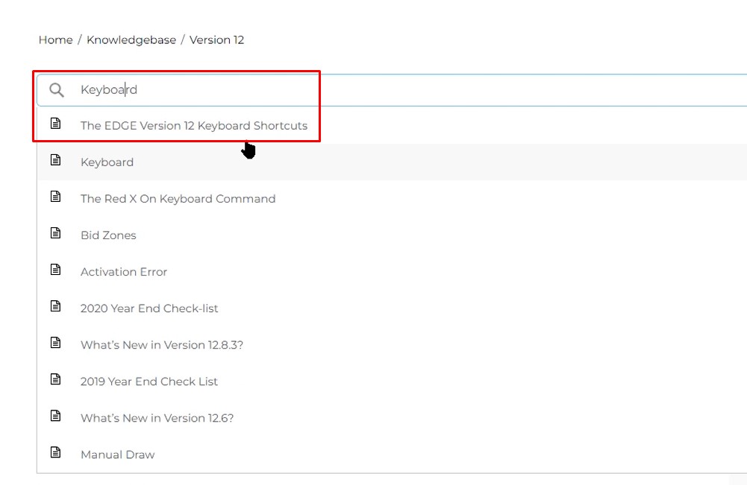Image resolution: width=747 pixels, height=485 pixels.
Task: Choose the Bid Zones article
Action: (x=108, y=235)
